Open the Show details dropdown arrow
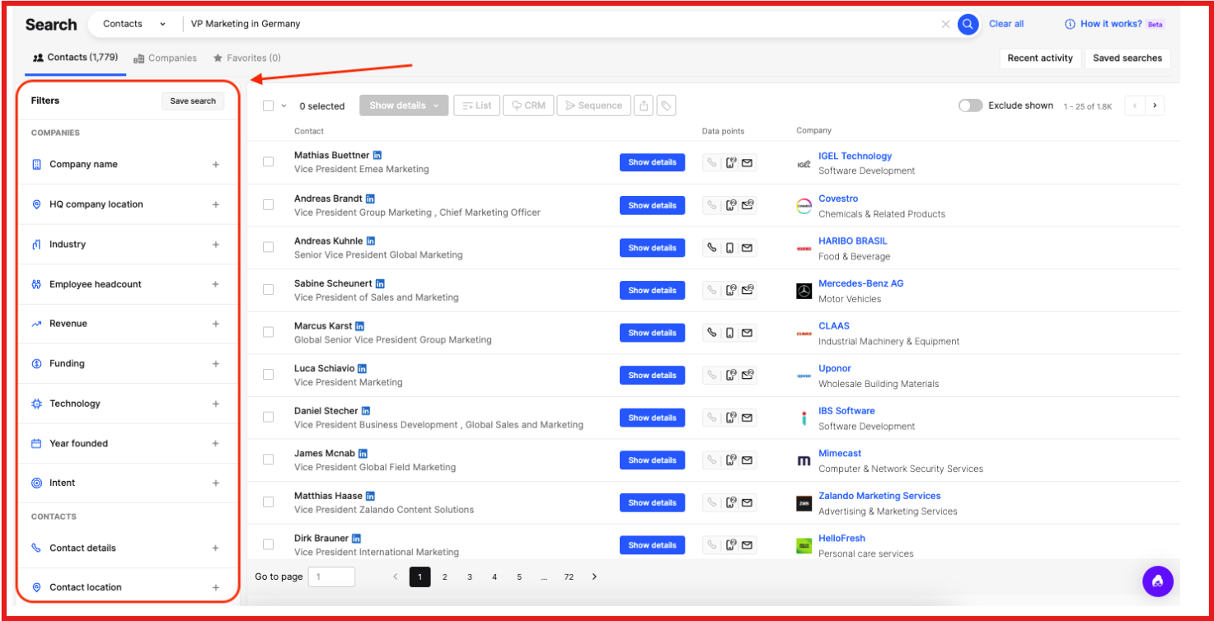 point(435,105)
